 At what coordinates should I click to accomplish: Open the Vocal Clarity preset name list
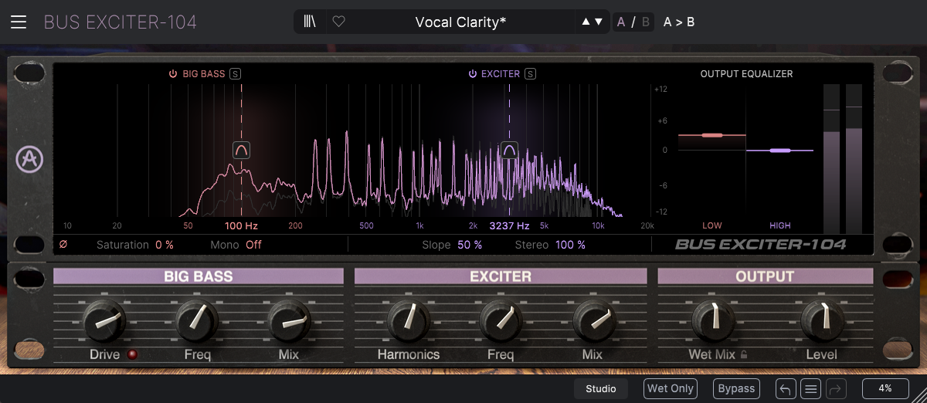(x=460, y=22)
